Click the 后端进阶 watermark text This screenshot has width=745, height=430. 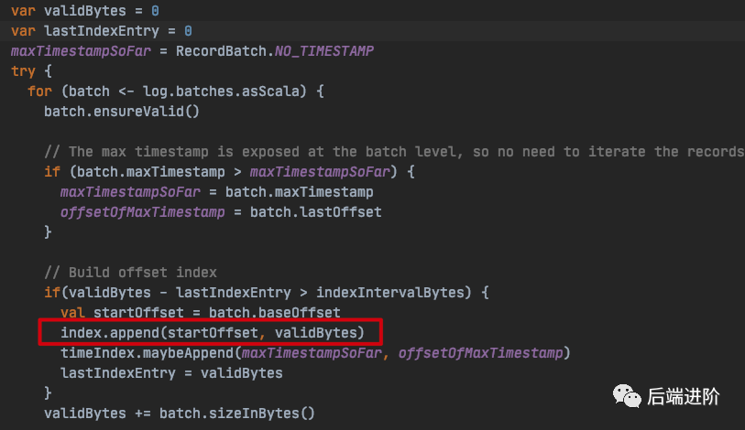684,396
